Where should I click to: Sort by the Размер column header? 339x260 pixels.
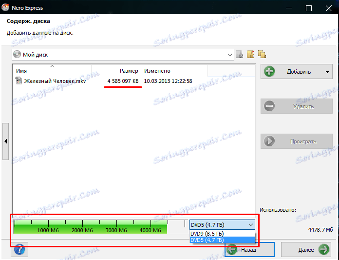pyautogui.click(x=116, y=71)
